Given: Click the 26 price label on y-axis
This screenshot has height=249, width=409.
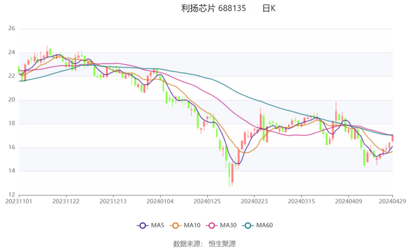Looking at the screenshot, I should pyautogui.click(x=11, y=28).
